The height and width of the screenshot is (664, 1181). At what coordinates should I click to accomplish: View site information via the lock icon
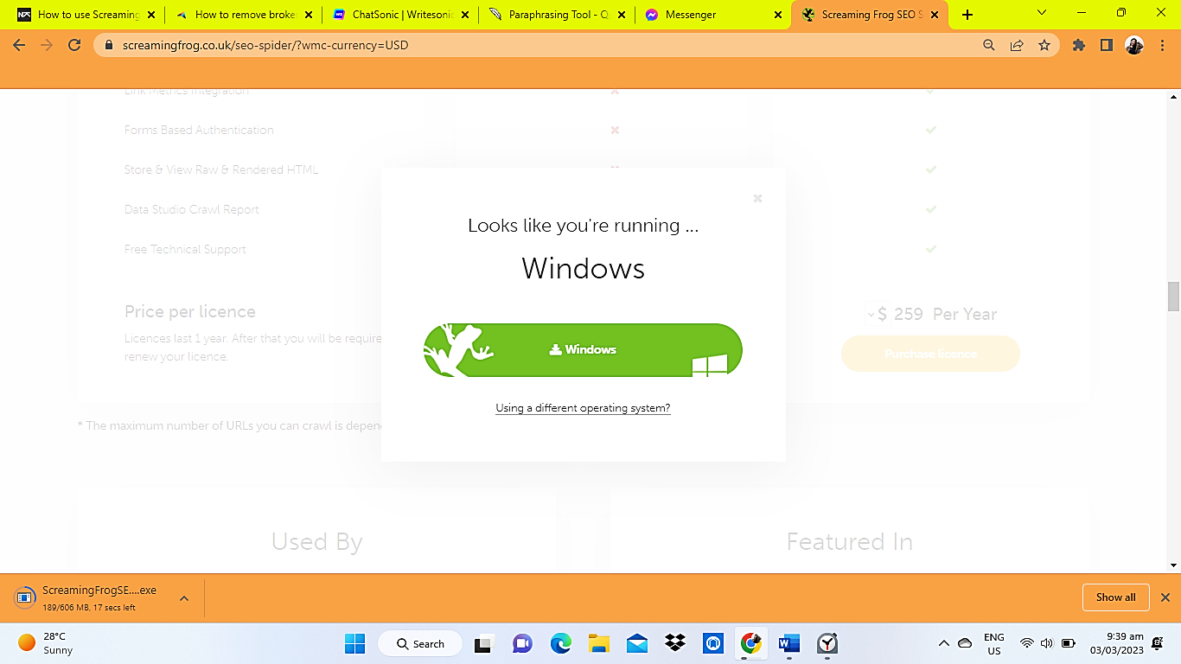tap(108, 45)
